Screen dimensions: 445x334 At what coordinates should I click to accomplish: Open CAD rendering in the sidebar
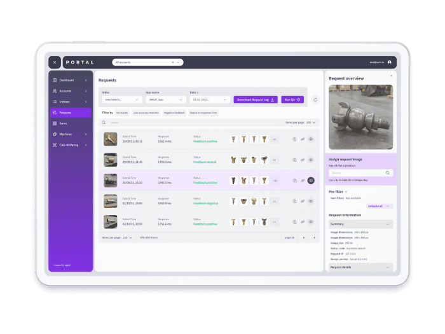[x=70, y=145]
